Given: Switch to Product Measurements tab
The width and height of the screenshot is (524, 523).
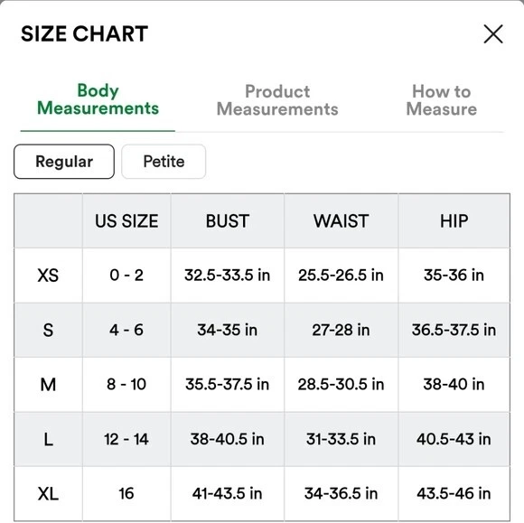Looking at the screenshot, I should pyautogui.click(x=277, y=100).
